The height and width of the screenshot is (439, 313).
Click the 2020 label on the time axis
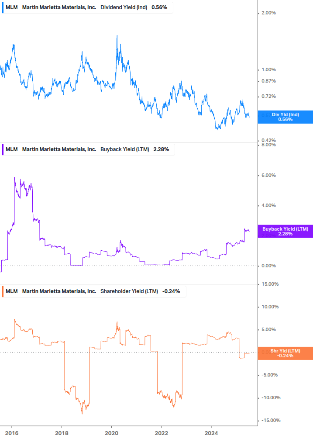pos(111,433)
